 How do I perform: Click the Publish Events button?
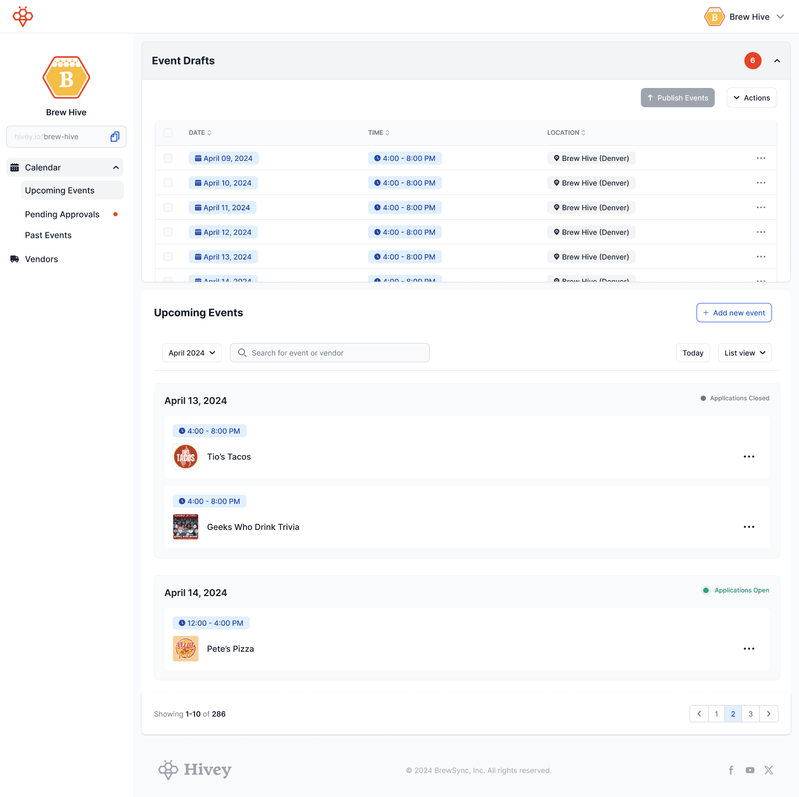pos(678,98)
